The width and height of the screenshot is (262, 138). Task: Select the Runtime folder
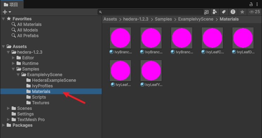click(30, 64)
